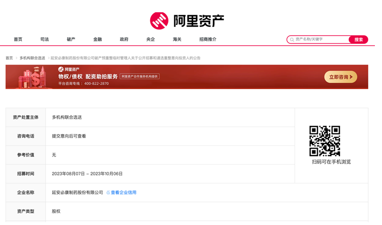This screenshot has width=382, height=225.
Task: Select 政府 in the top navigation
Action: [124, 39]
